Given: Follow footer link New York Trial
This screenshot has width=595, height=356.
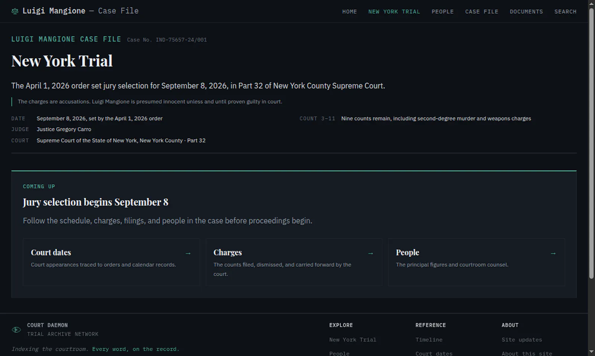Looking at the screenshot, I should coord(353,340).
